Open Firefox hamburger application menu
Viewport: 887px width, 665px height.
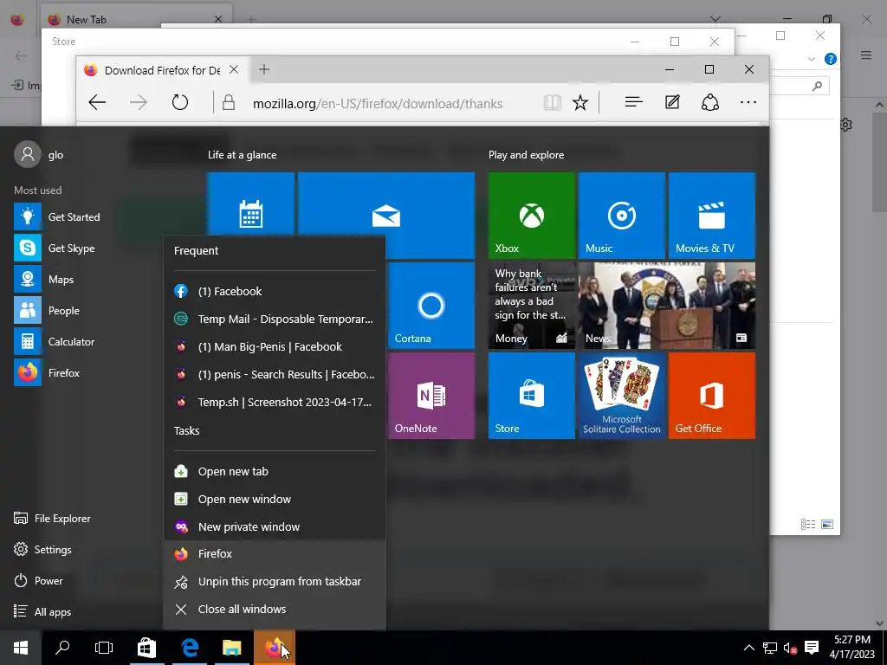866,55
